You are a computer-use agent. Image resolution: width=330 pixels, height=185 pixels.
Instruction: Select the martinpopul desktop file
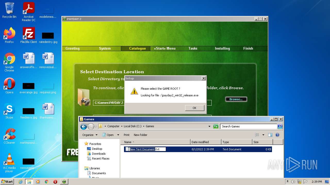(x=29, y=138)
